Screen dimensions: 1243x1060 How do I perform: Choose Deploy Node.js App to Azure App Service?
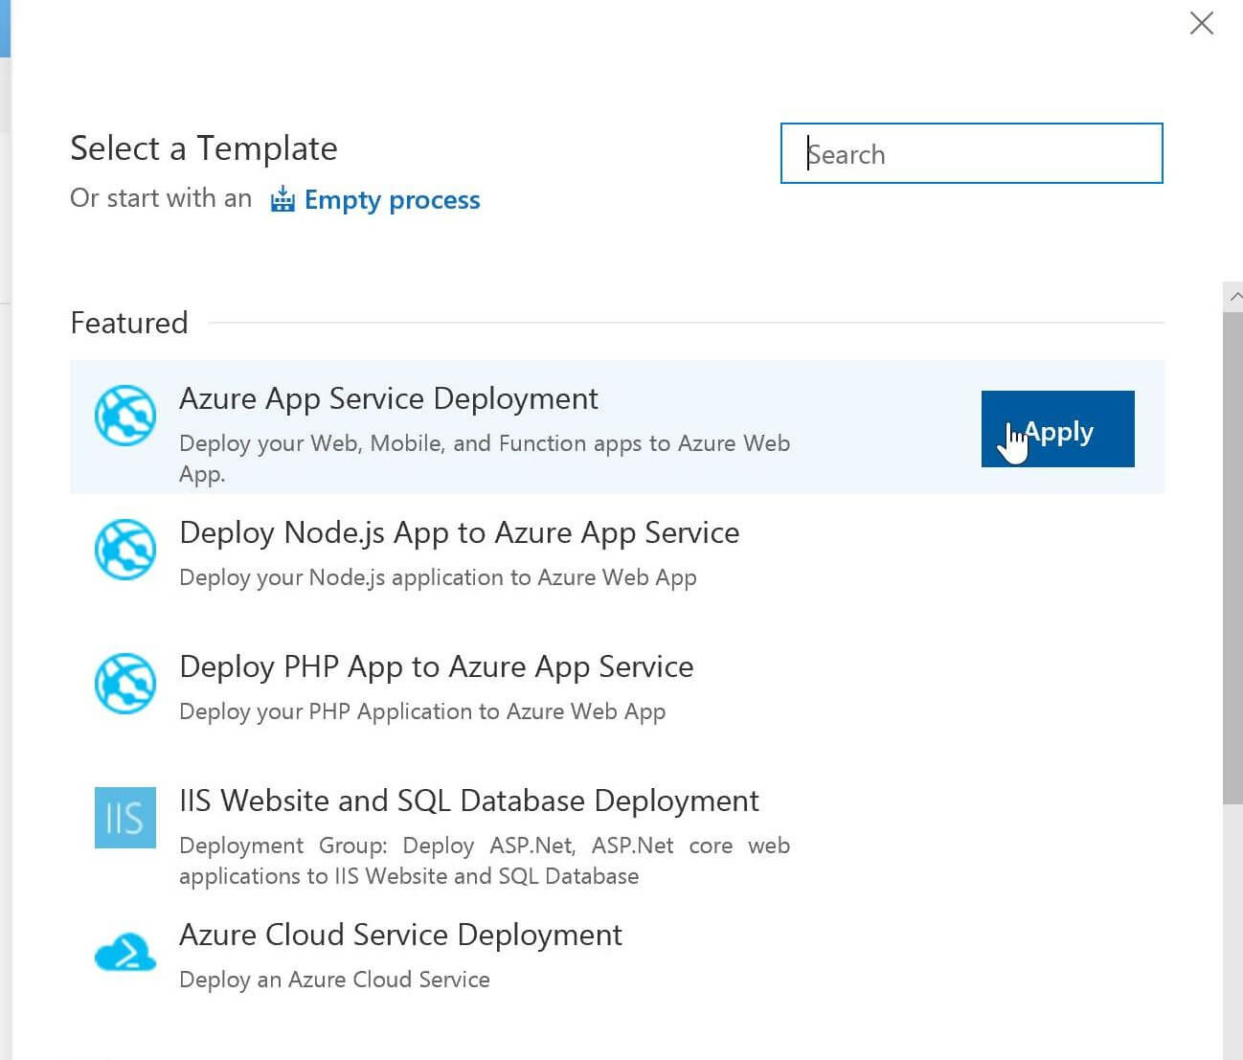pos(459,532)
